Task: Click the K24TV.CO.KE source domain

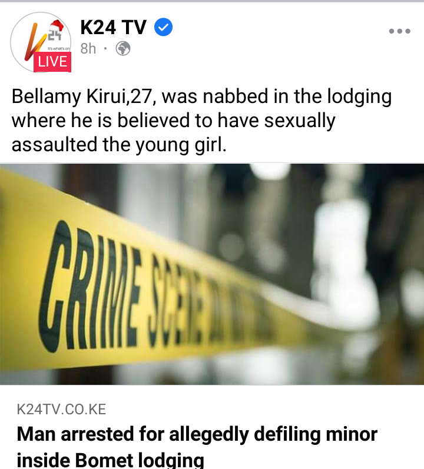Action: point(61,409)
